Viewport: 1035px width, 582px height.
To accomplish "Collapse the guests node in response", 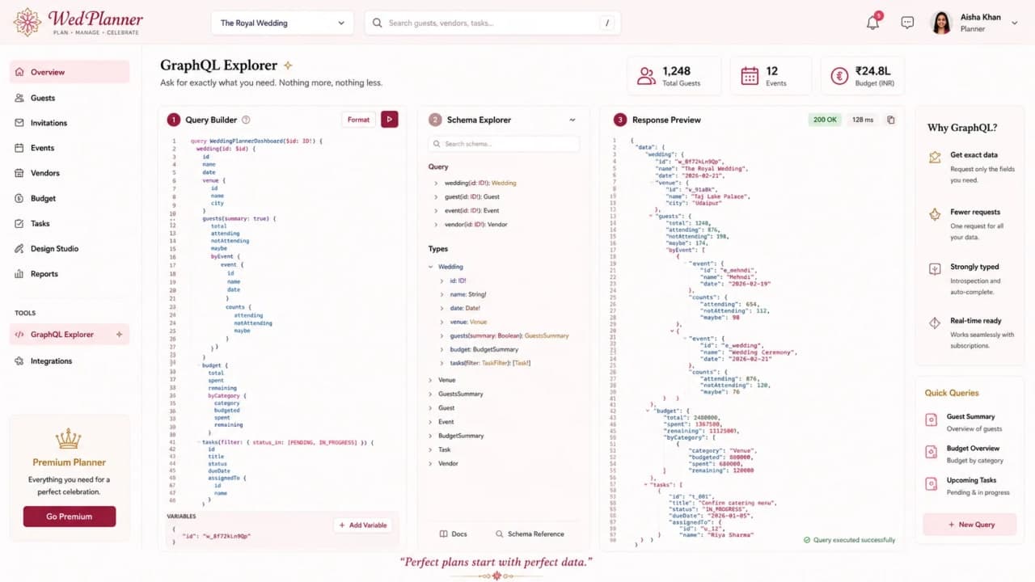I will (651, 216).
